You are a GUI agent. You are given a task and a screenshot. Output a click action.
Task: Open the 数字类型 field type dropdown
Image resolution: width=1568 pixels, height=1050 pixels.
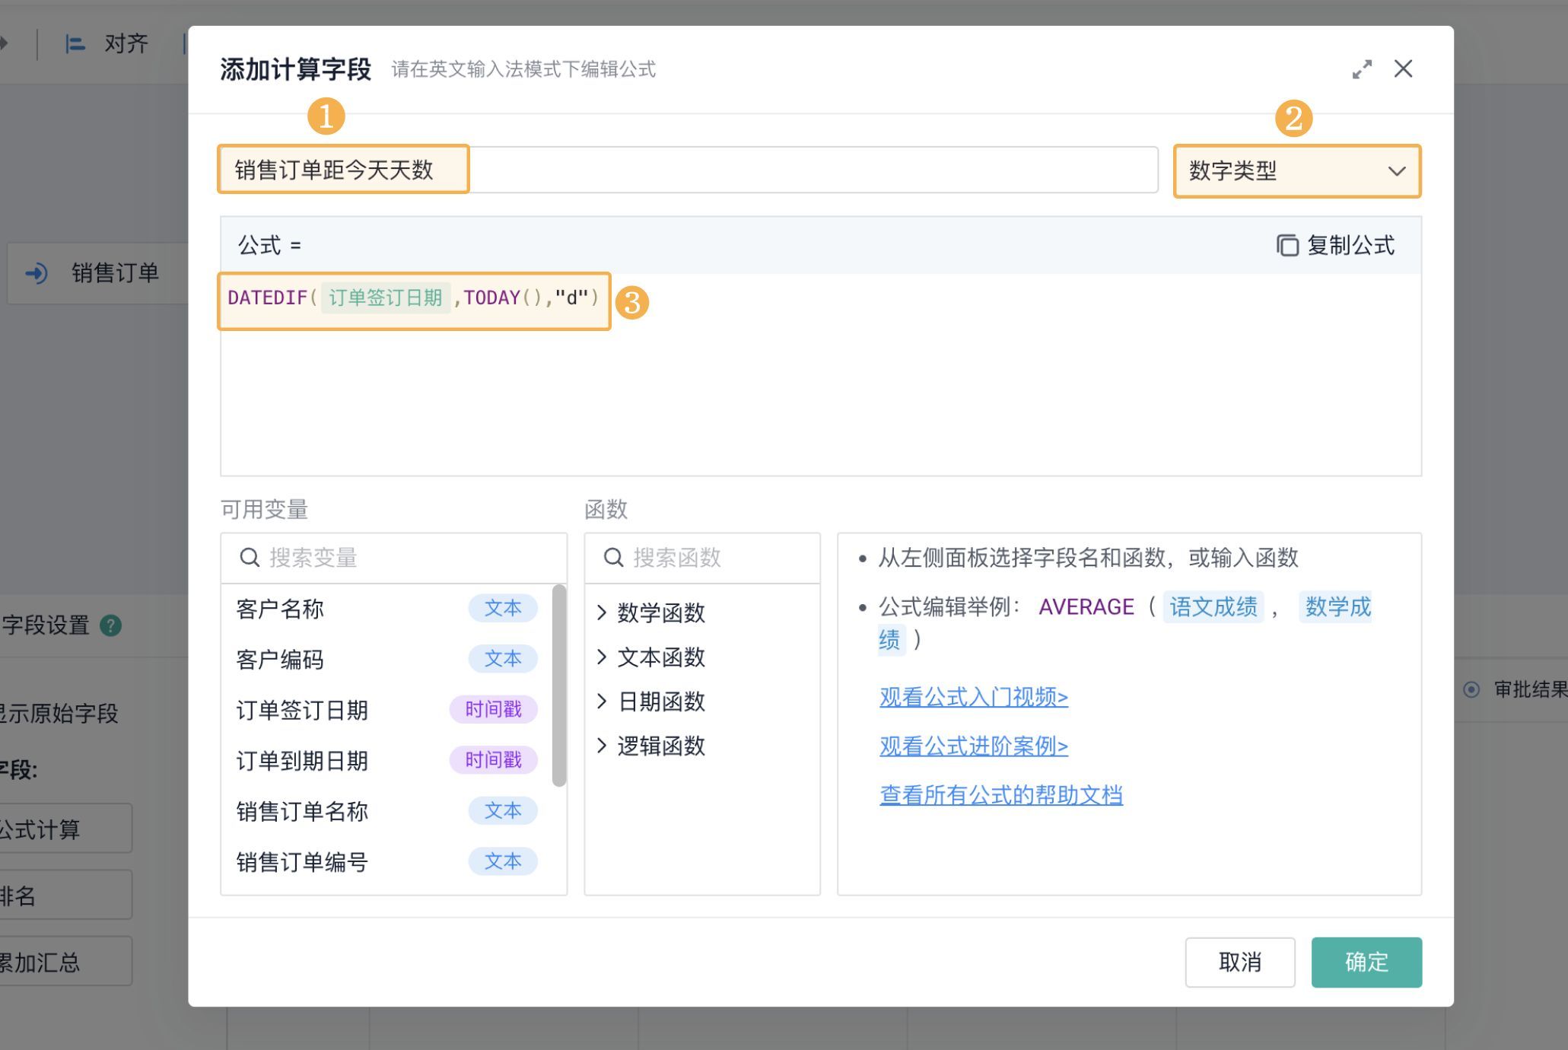1296,171
